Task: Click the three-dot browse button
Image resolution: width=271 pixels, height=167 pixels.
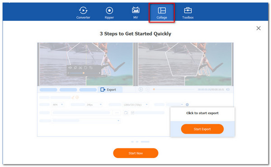Action: [x=117, y=113]
